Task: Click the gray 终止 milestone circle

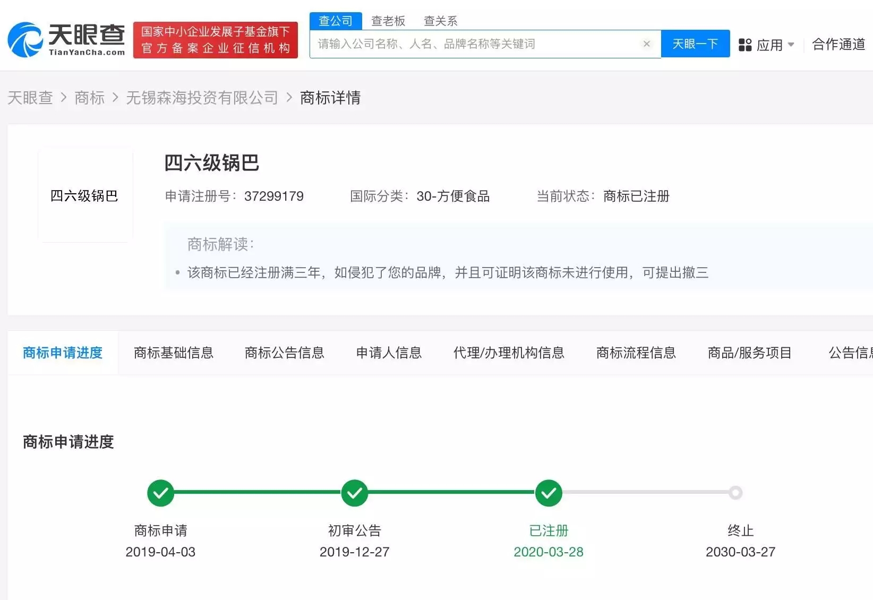Action: click(735, 493)
